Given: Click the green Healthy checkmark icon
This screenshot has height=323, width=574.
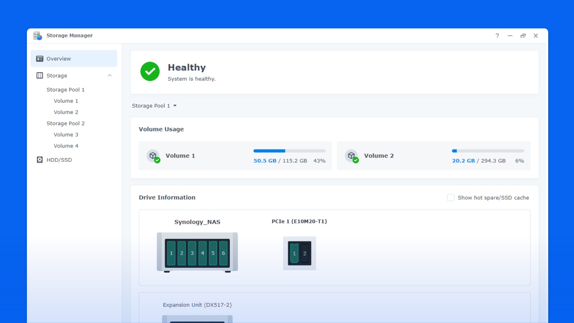Looking at the screenshot, I should [x=150, y=71].
